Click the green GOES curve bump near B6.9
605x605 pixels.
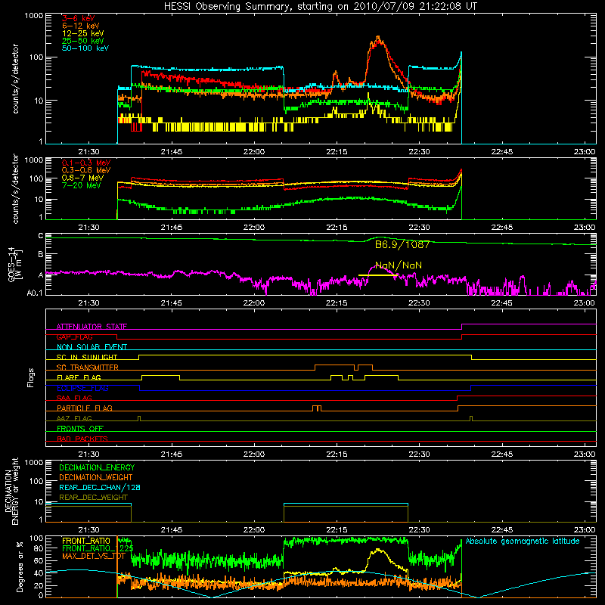tap(380, 237)
